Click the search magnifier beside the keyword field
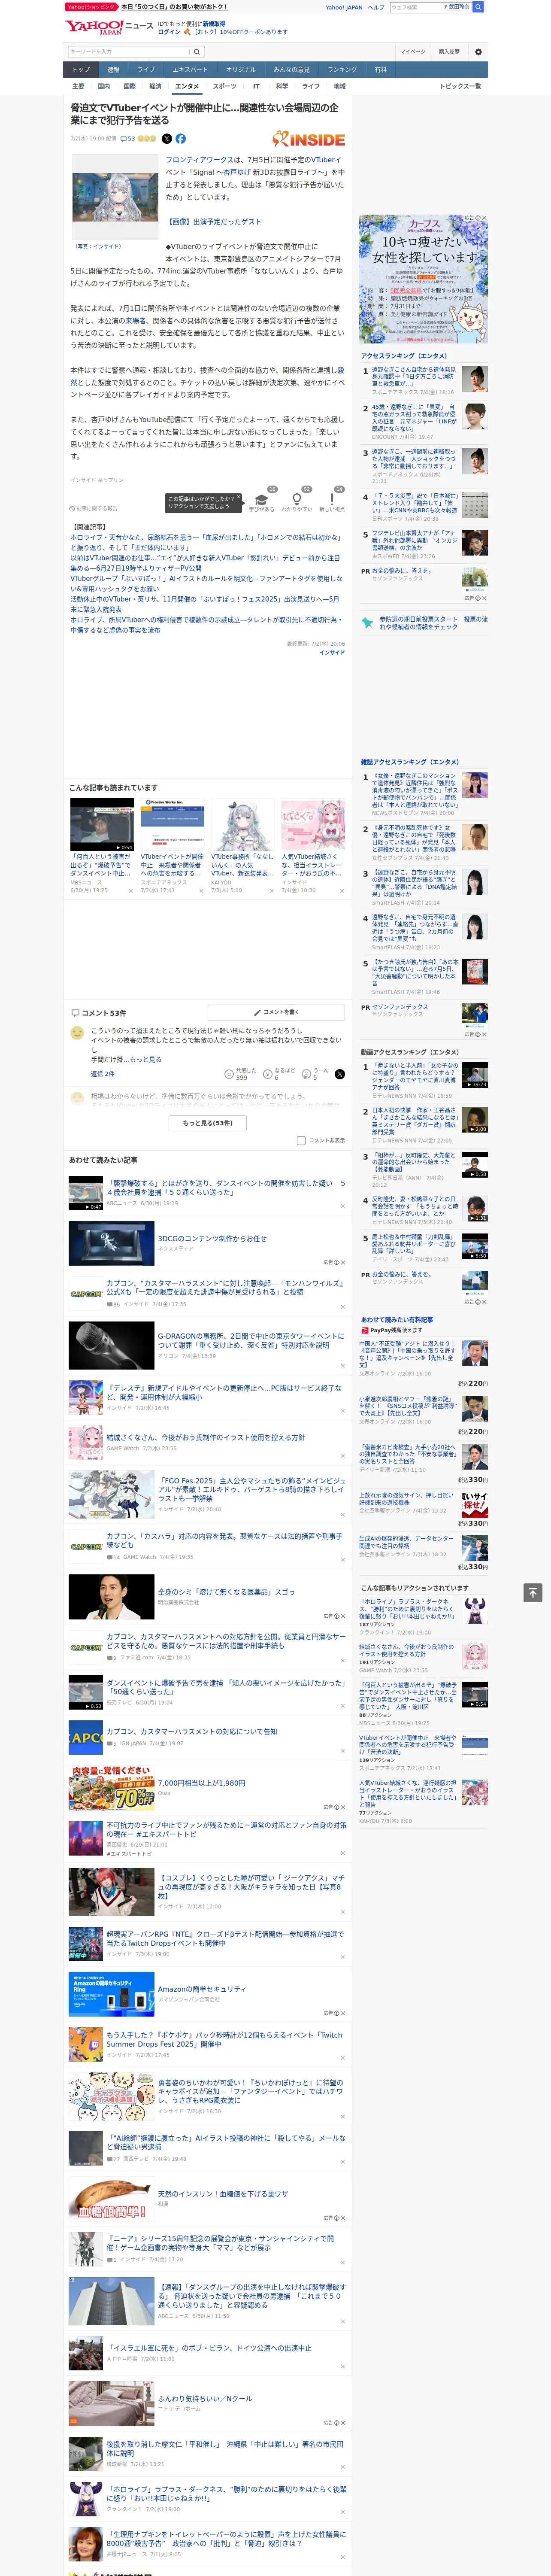The height and width of the screenshot is (2576, 551). 197,51
